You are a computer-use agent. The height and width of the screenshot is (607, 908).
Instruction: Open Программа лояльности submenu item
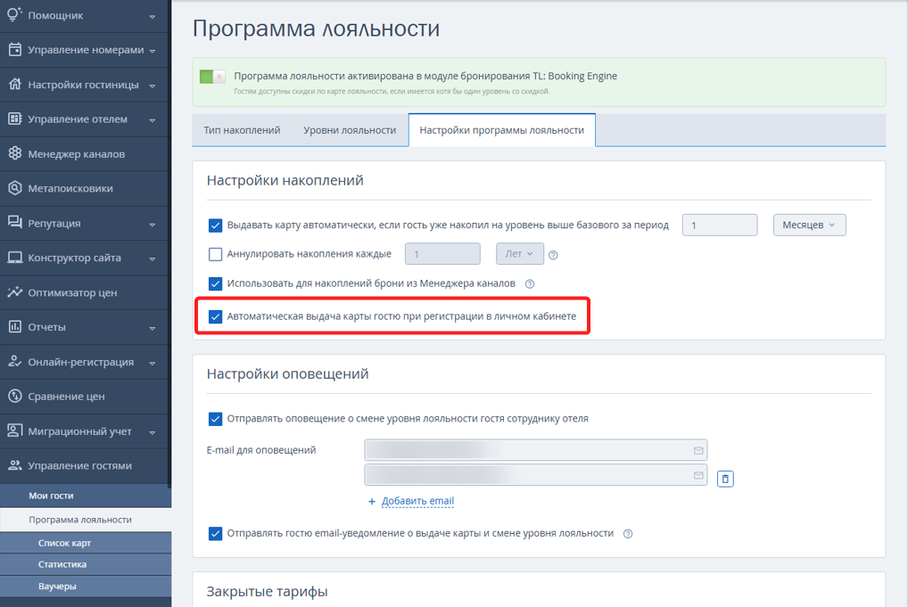point(86,520)
